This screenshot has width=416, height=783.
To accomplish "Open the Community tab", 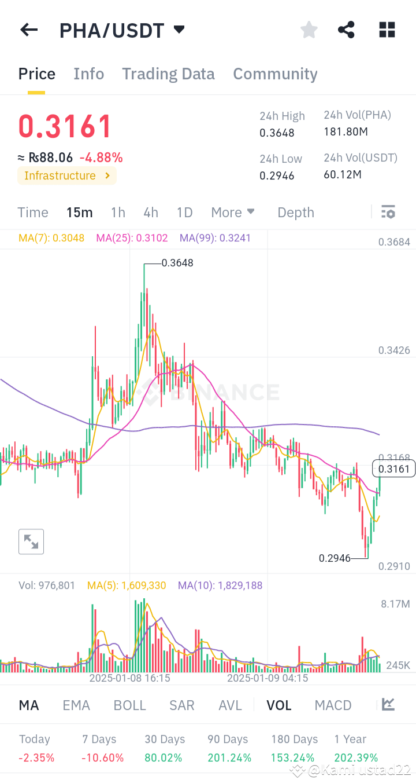I will point(275,74).
